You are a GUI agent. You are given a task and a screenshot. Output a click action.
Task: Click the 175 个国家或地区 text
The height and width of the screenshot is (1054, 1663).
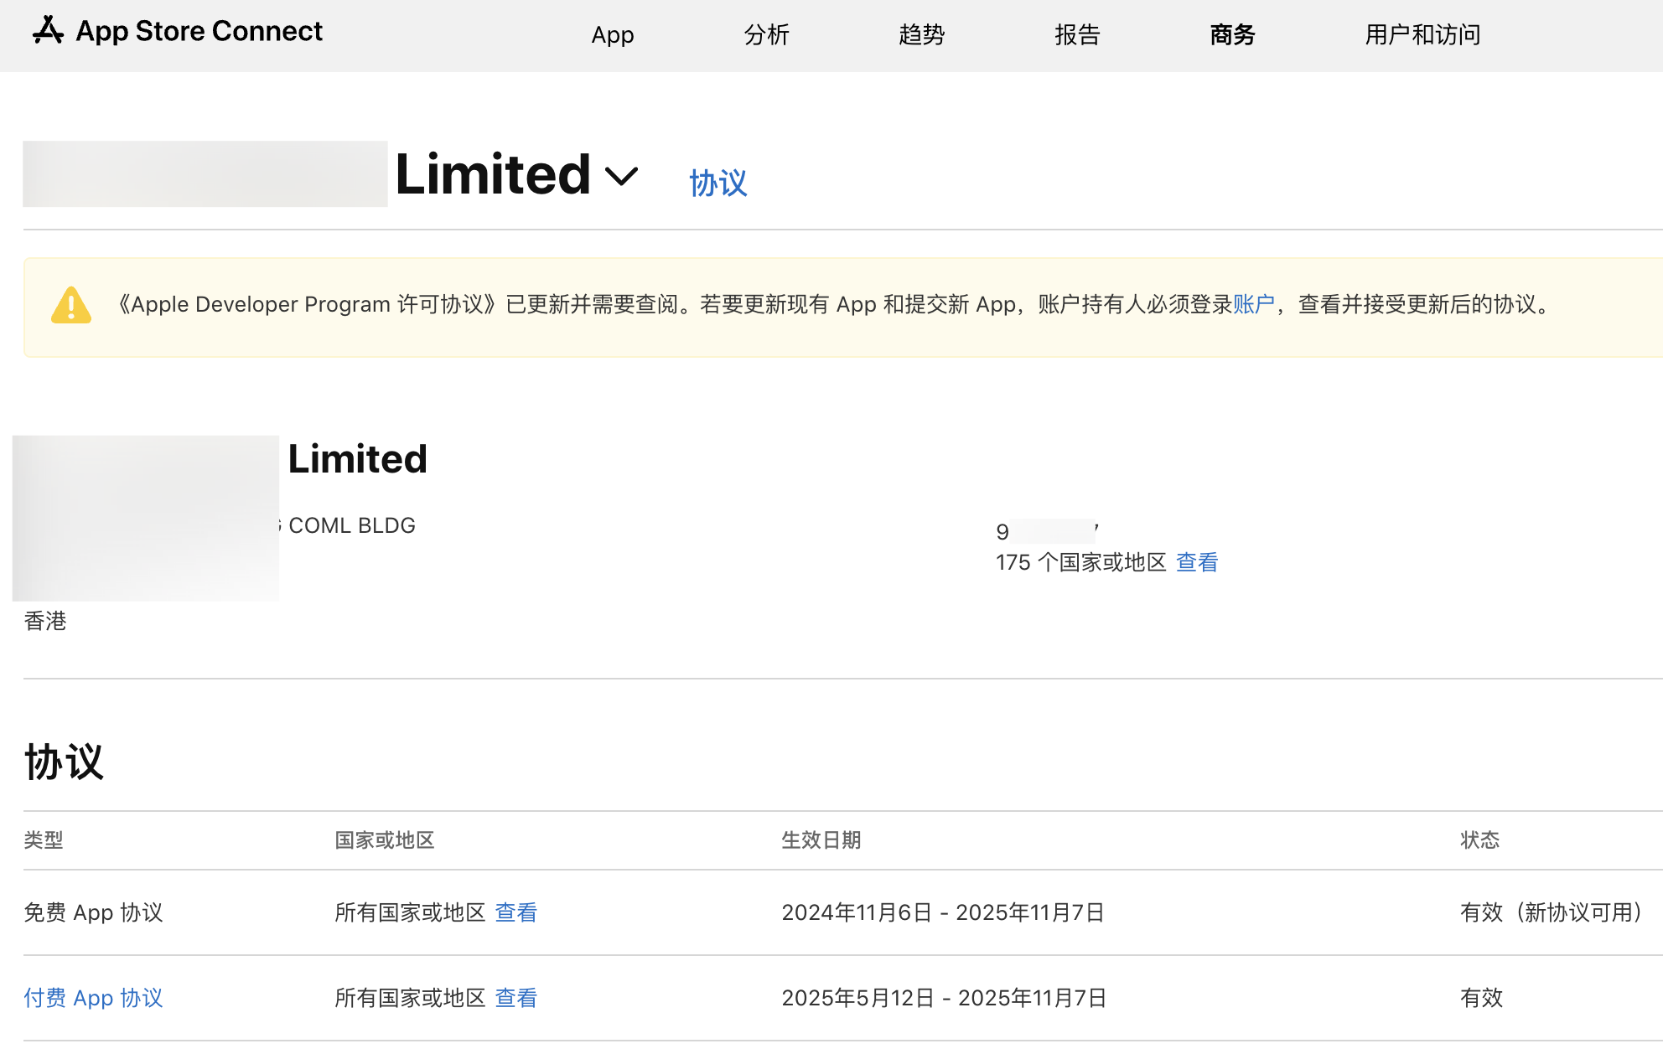click(1081, 562)
